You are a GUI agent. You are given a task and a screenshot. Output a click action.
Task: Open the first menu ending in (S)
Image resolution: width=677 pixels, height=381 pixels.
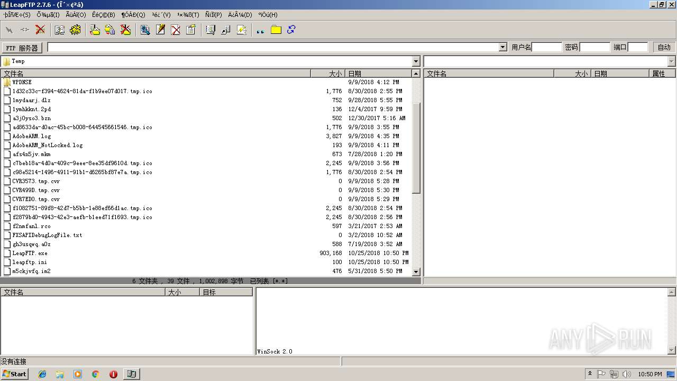click(17, 15)
